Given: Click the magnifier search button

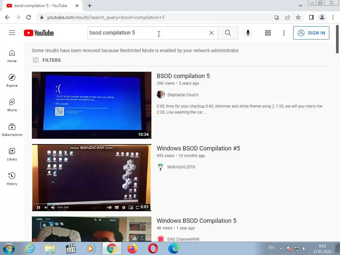Looking at the screenshot, I should [x=228, y=33].
